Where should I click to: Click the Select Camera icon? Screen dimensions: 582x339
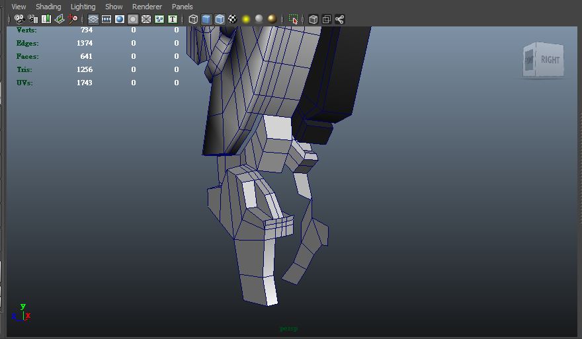[19, 19]
